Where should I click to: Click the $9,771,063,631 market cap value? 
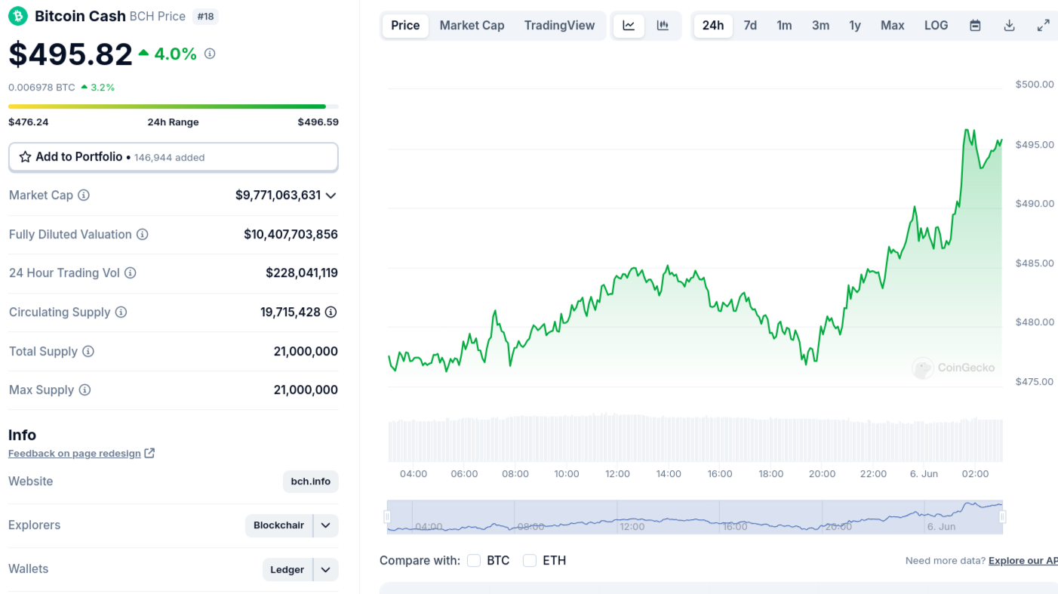[x=278, y=195]
